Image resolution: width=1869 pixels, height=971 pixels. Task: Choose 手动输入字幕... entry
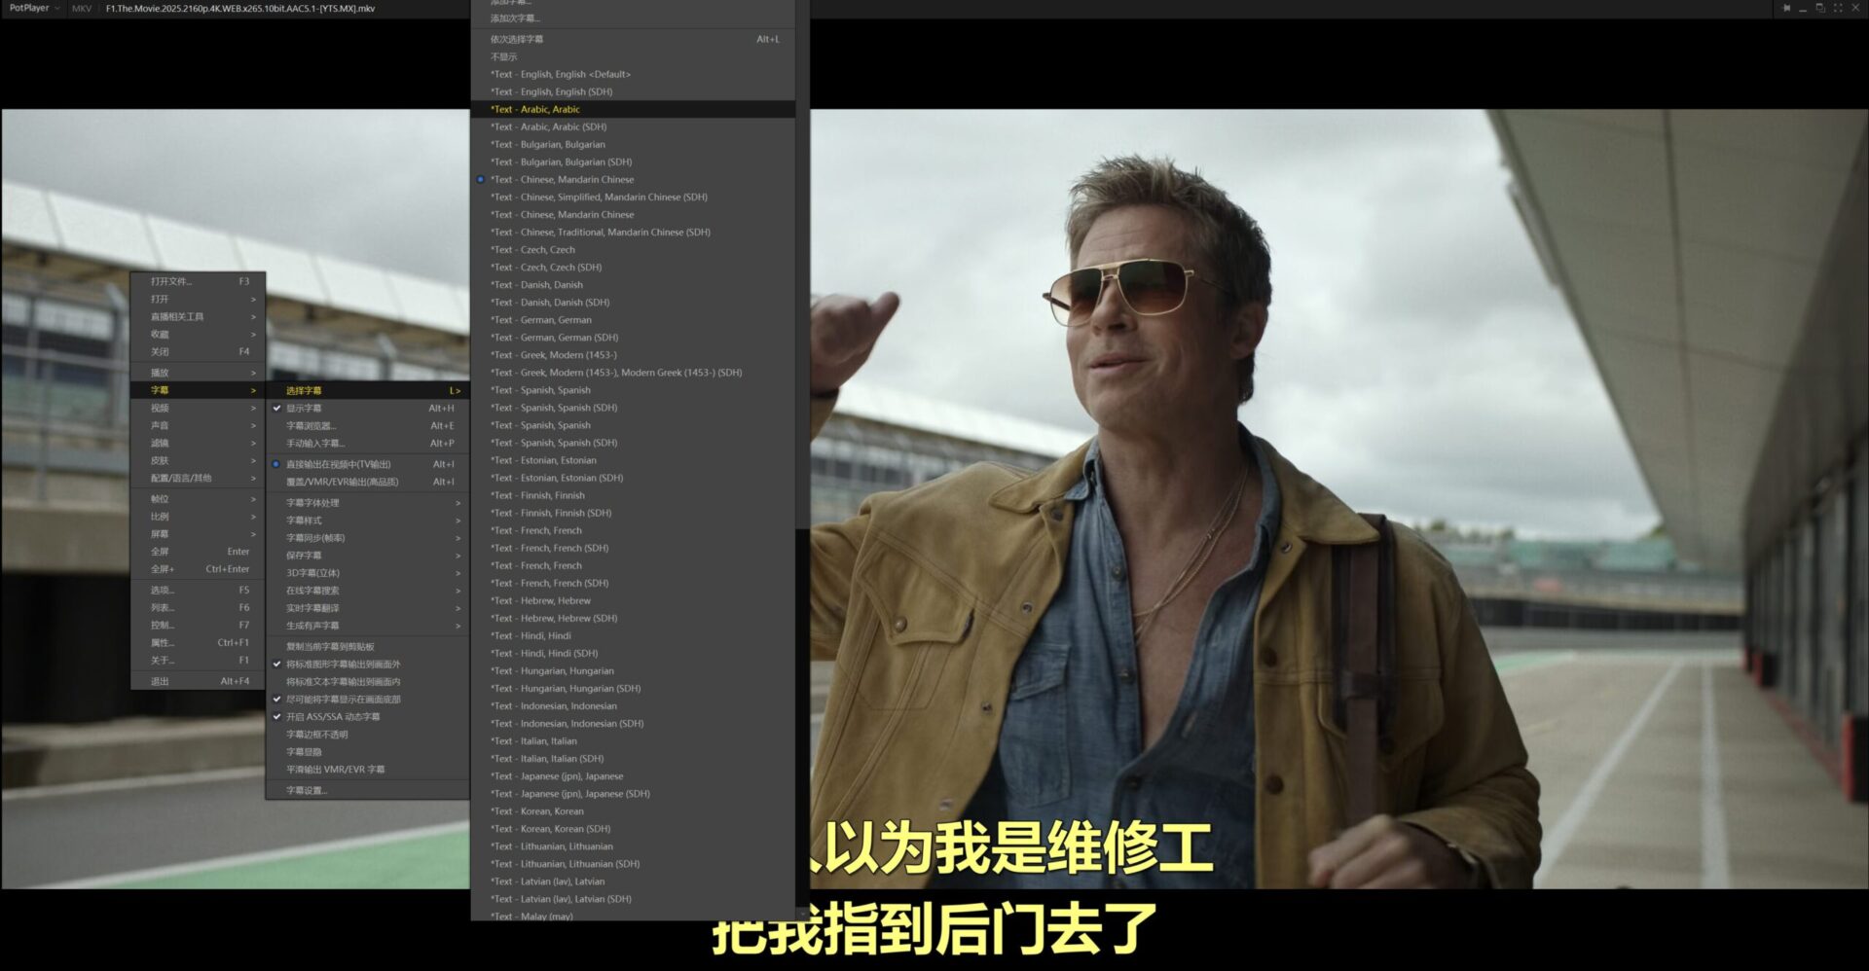(x=368, y=443)
